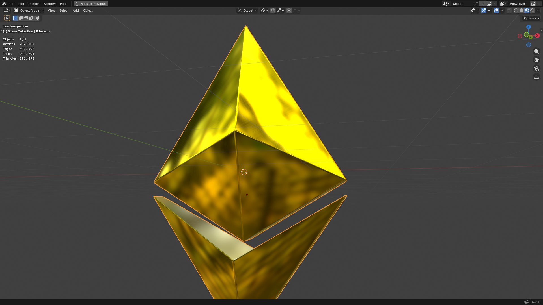Expand sidebar with the small arrow
Image resolution: width=543 pixels, height=305 pixels.
(x=541, y=30)
